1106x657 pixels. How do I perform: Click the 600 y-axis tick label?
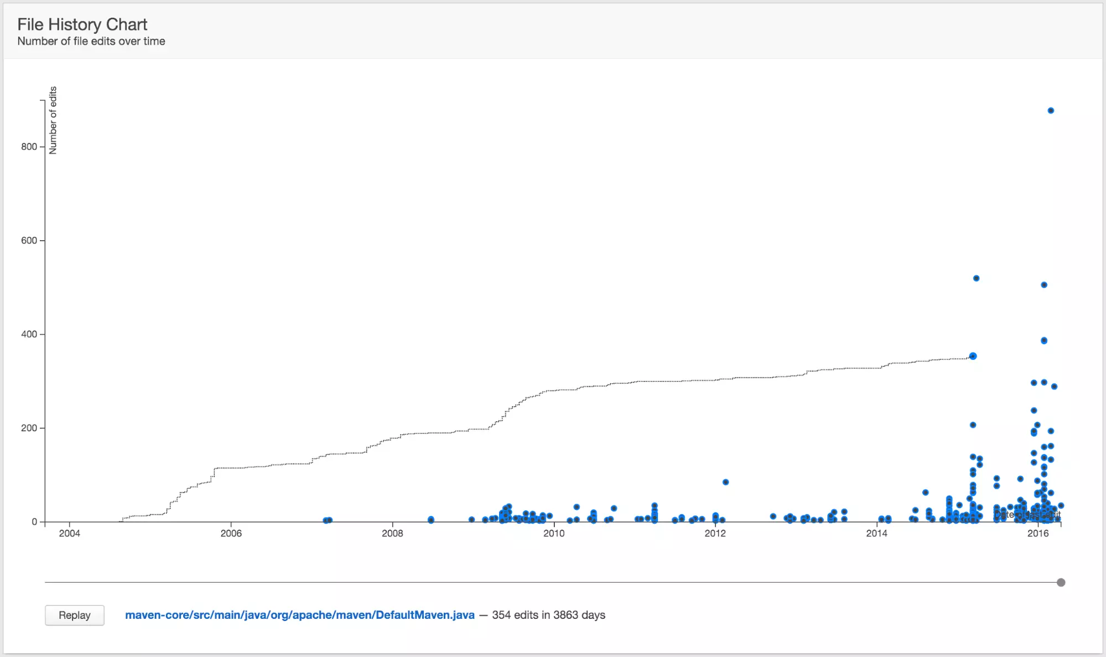click(x=29, y=241)
